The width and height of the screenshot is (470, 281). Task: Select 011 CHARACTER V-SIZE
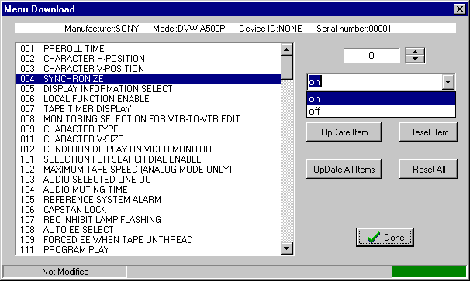[x=148, y=139]
